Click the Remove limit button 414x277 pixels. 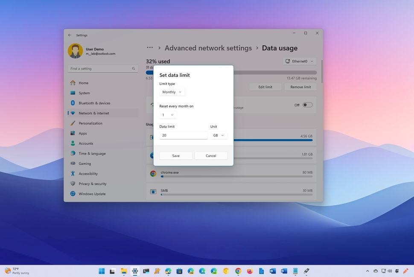tap(300, 87)
